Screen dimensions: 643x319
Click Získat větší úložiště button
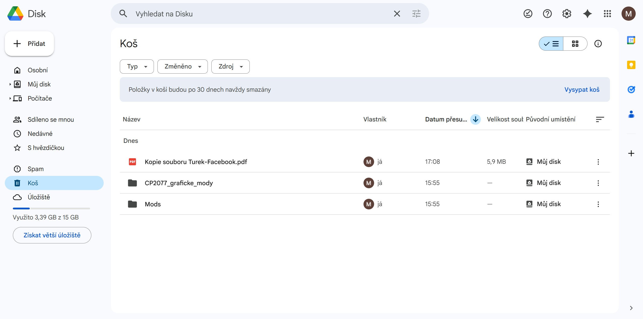[52, 235]
